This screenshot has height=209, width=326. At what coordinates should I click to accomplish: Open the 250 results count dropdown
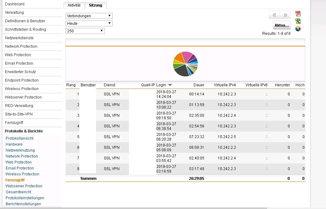coord(85,31)
